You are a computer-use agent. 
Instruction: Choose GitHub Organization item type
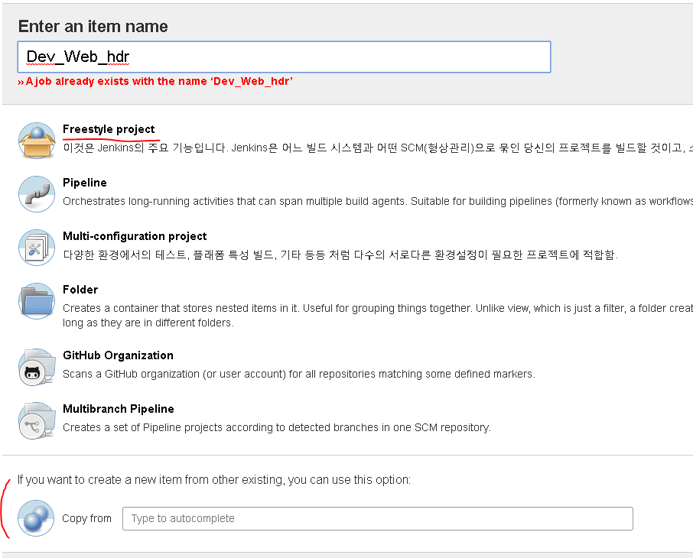coord(118,355)
